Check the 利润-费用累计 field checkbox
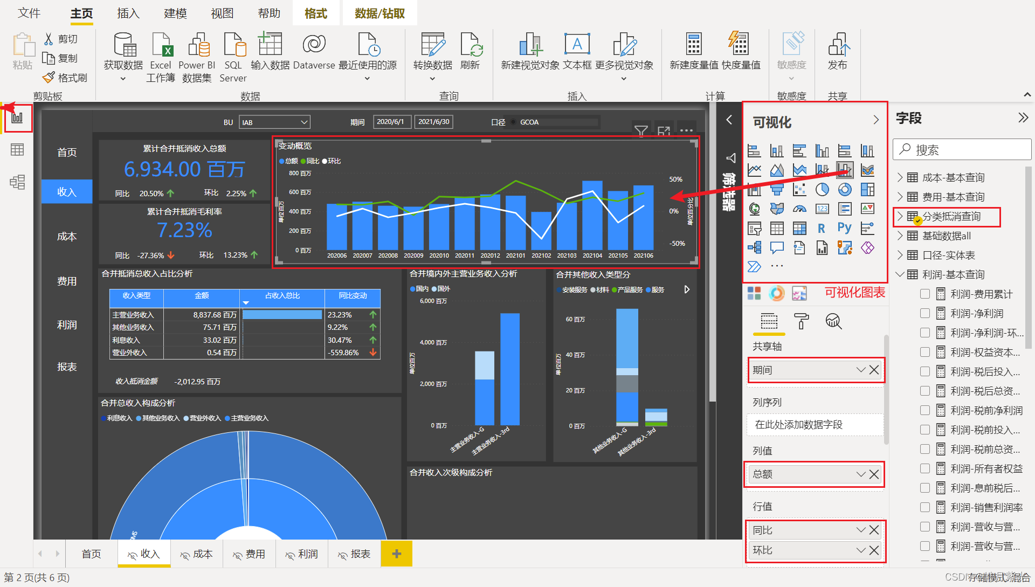Image resolution: width=1035 pixels, height=587 pixels. (x=925, y=294)
